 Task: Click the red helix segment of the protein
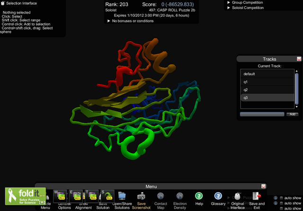pyautogui.click(x=121, y=75)
